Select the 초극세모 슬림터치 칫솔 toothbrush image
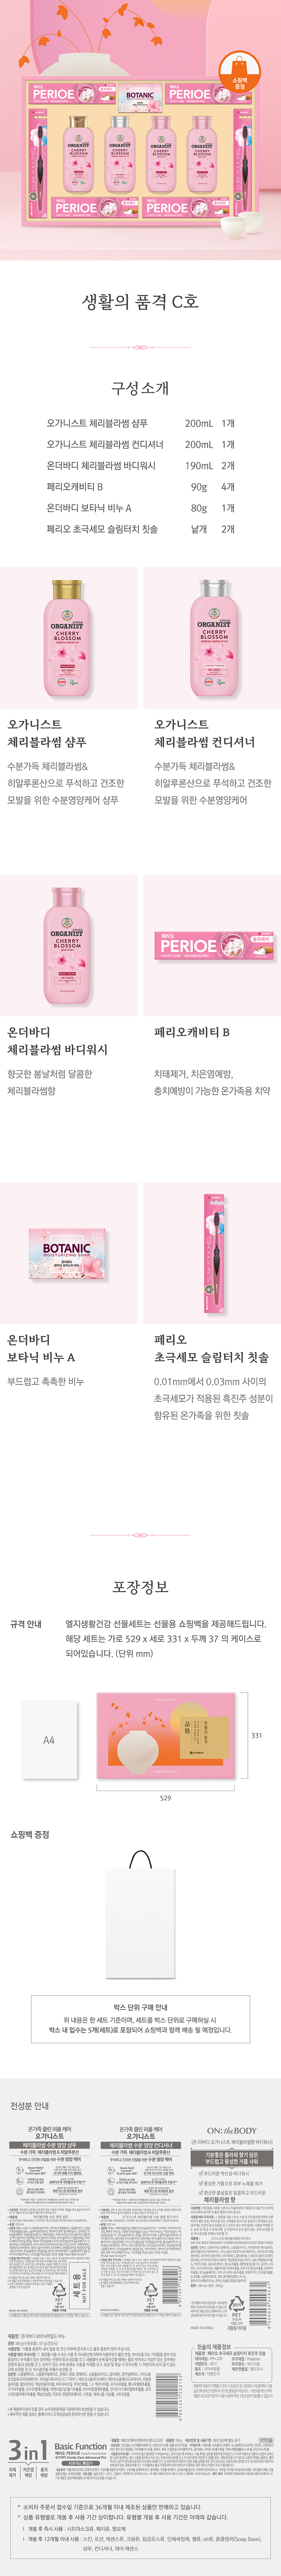The image size is (281, 2576). (212, 1253)
